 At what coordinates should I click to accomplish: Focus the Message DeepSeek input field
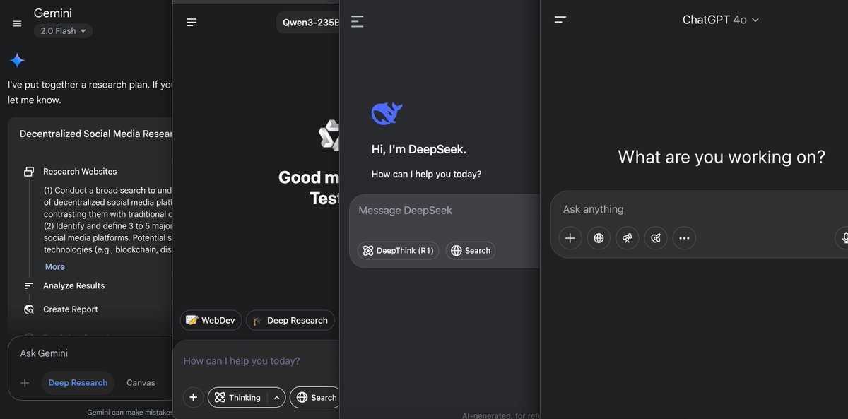click(445, 211)
